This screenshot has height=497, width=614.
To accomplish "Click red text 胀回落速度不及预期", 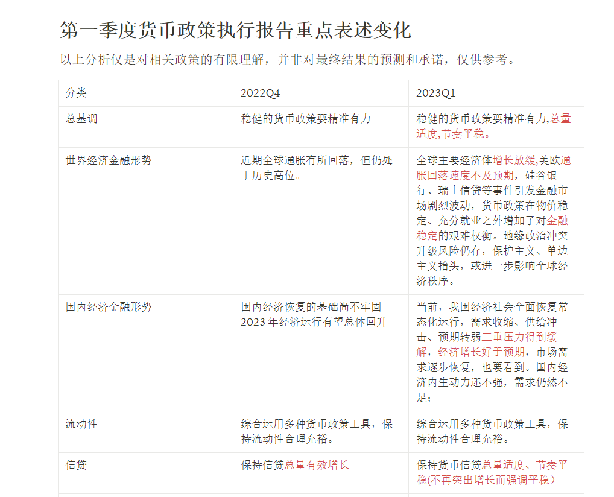I will [x=465, y=175].
